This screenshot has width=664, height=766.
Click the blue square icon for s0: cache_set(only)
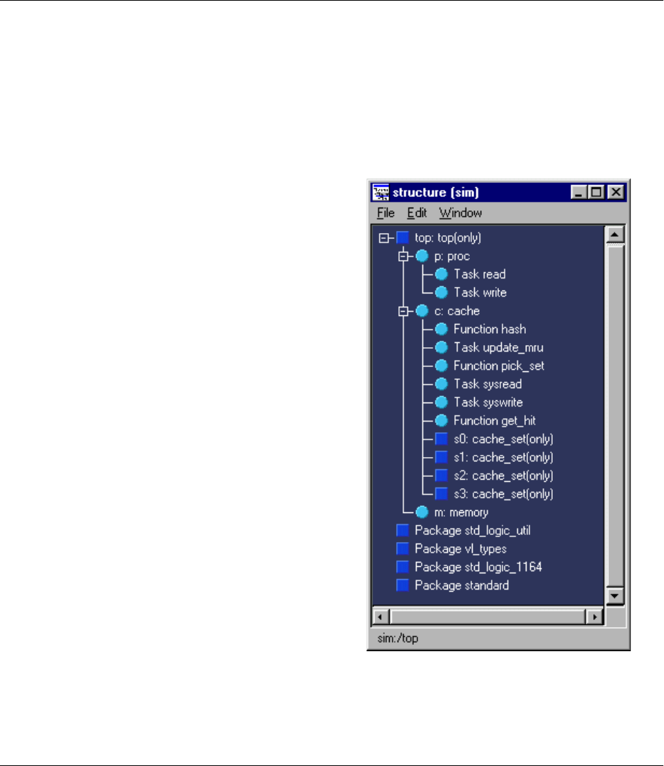tap(441, 439)
